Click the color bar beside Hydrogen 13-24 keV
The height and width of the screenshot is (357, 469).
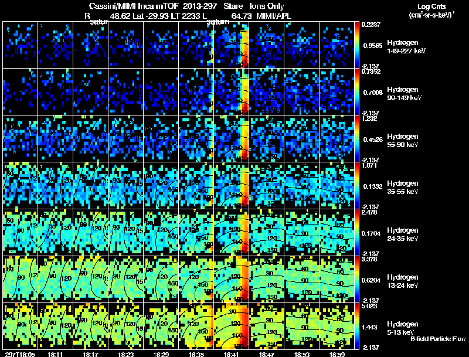[x=356, y=279]
